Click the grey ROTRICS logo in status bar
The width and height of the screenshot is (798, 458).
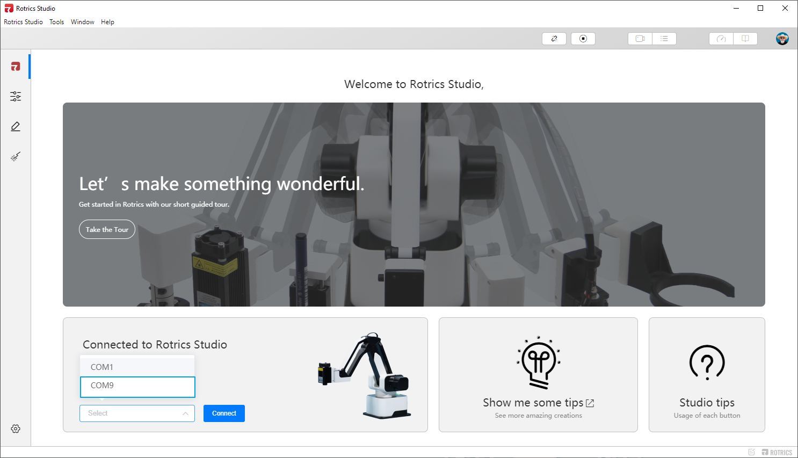tap(777, 453)
